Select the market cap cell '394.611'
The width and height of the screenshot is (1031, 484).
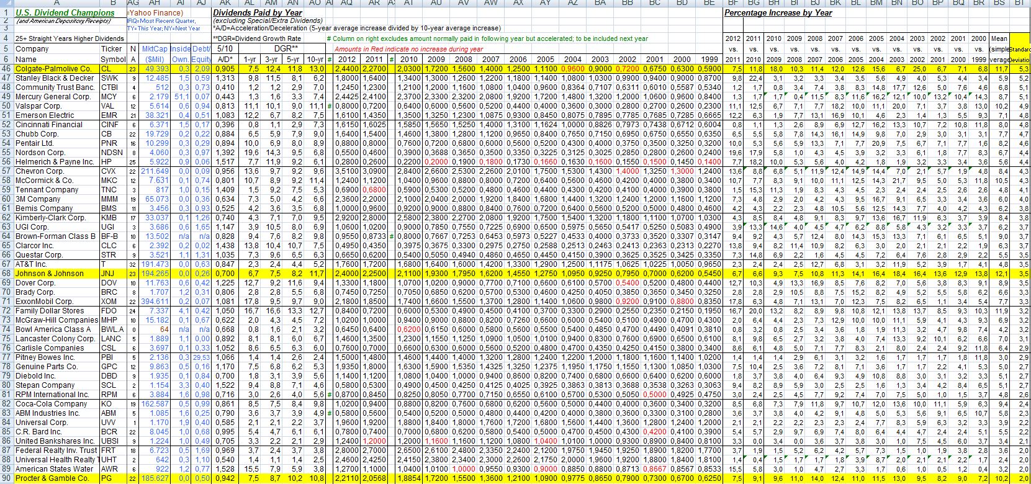click(x=155, y=302)
